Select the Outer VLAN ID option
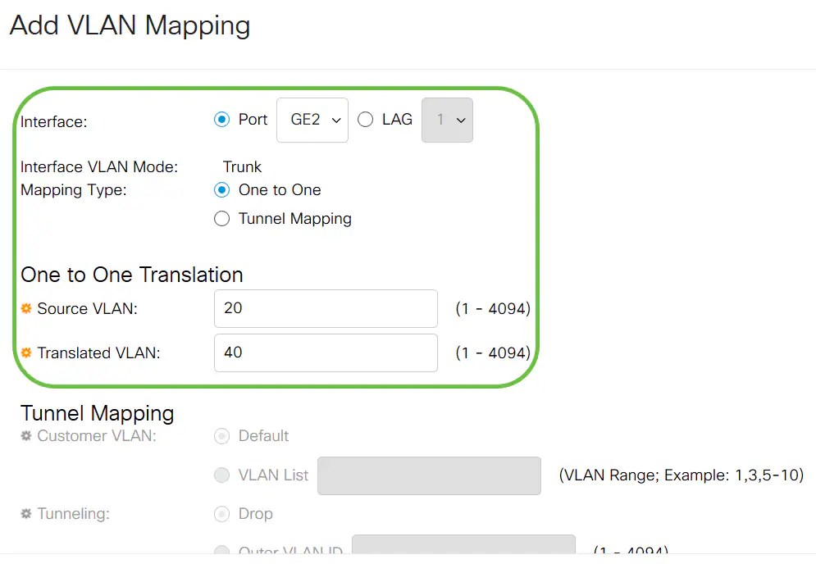The image size is (816, 564). coord(221,550)
